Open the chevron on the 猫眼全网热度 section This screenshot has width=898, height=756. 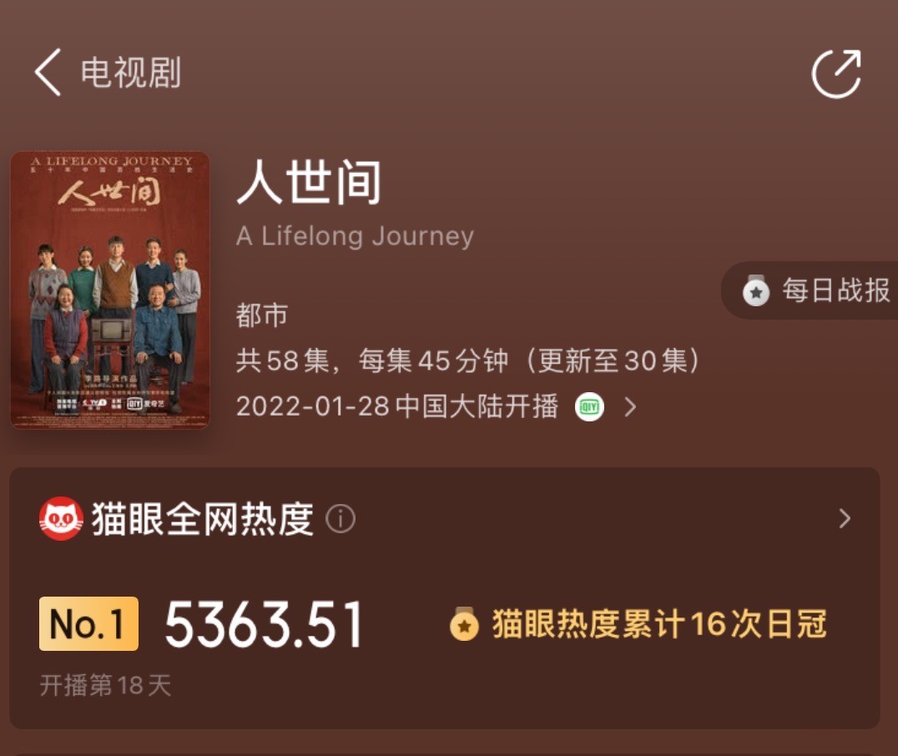point(845,518)
